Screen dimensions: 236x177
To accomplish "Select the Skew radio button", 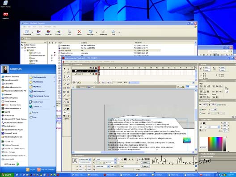I will (x=201, y=113).
